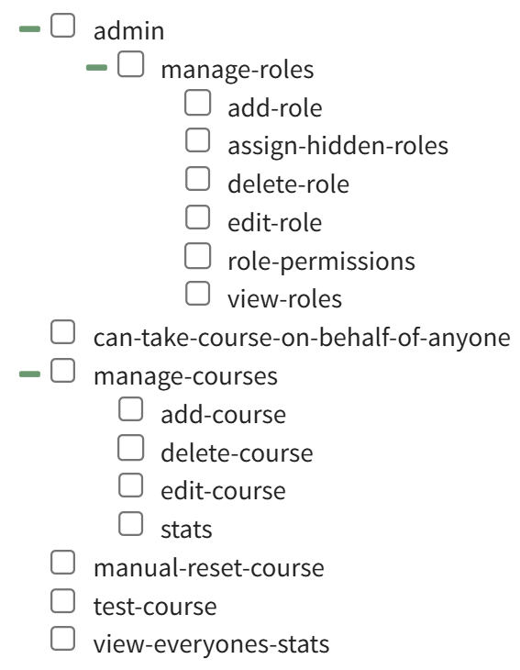Enable the view-roles checkbox

(x=198, y=294)
